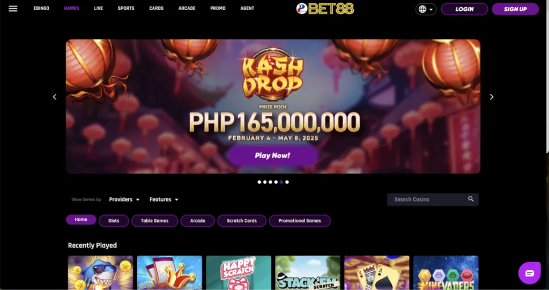Select the third carousel dot indicator
The width and height of the screenshot is (549, 290).
pos(270,182)
